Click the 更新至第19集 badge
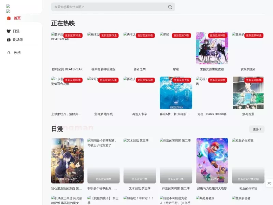This screenshot has height=205, width=273. click(145, 36)
